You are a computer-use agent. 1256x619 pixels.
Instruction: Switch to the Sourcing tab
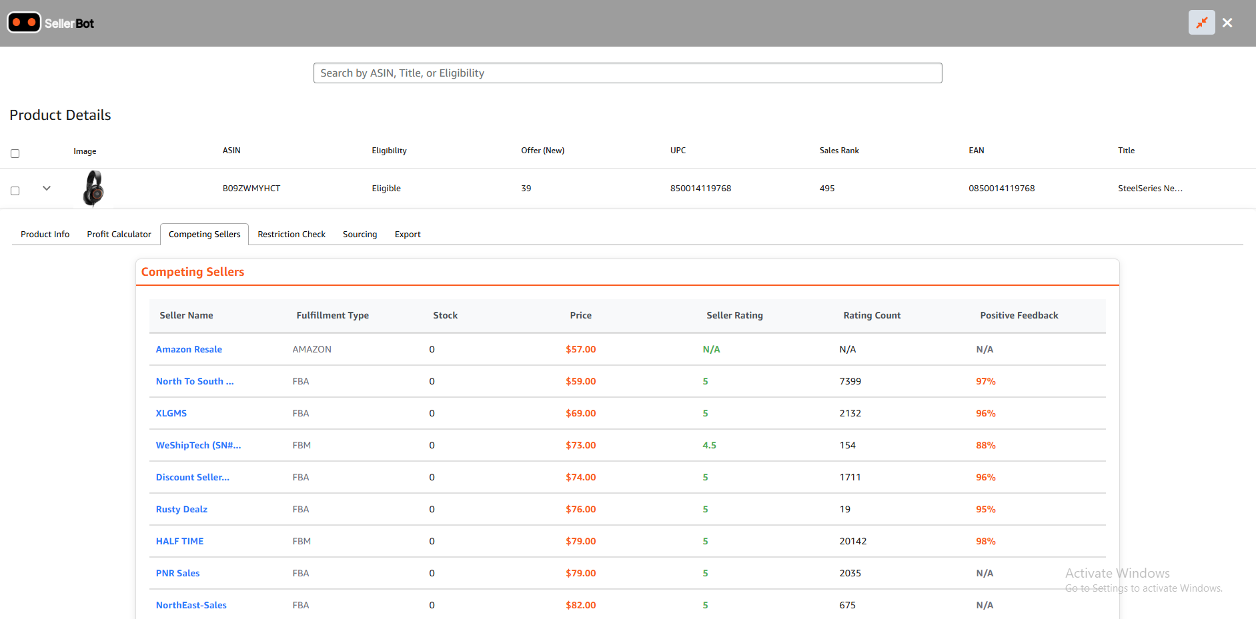click(x=360, y=235)
